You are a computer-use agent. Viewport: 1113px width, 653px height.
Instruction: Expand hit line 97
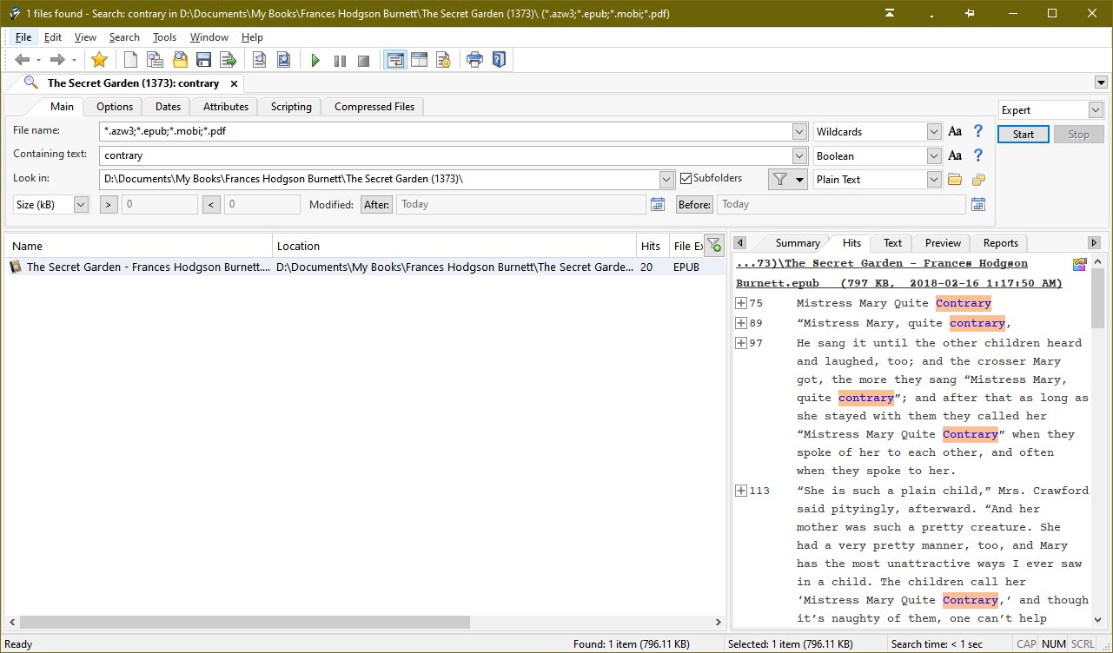(x=741, y=343)
